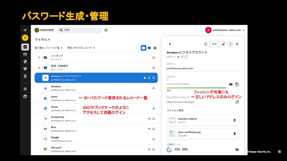Click the star on Crowdstrike row

point(149,119)
